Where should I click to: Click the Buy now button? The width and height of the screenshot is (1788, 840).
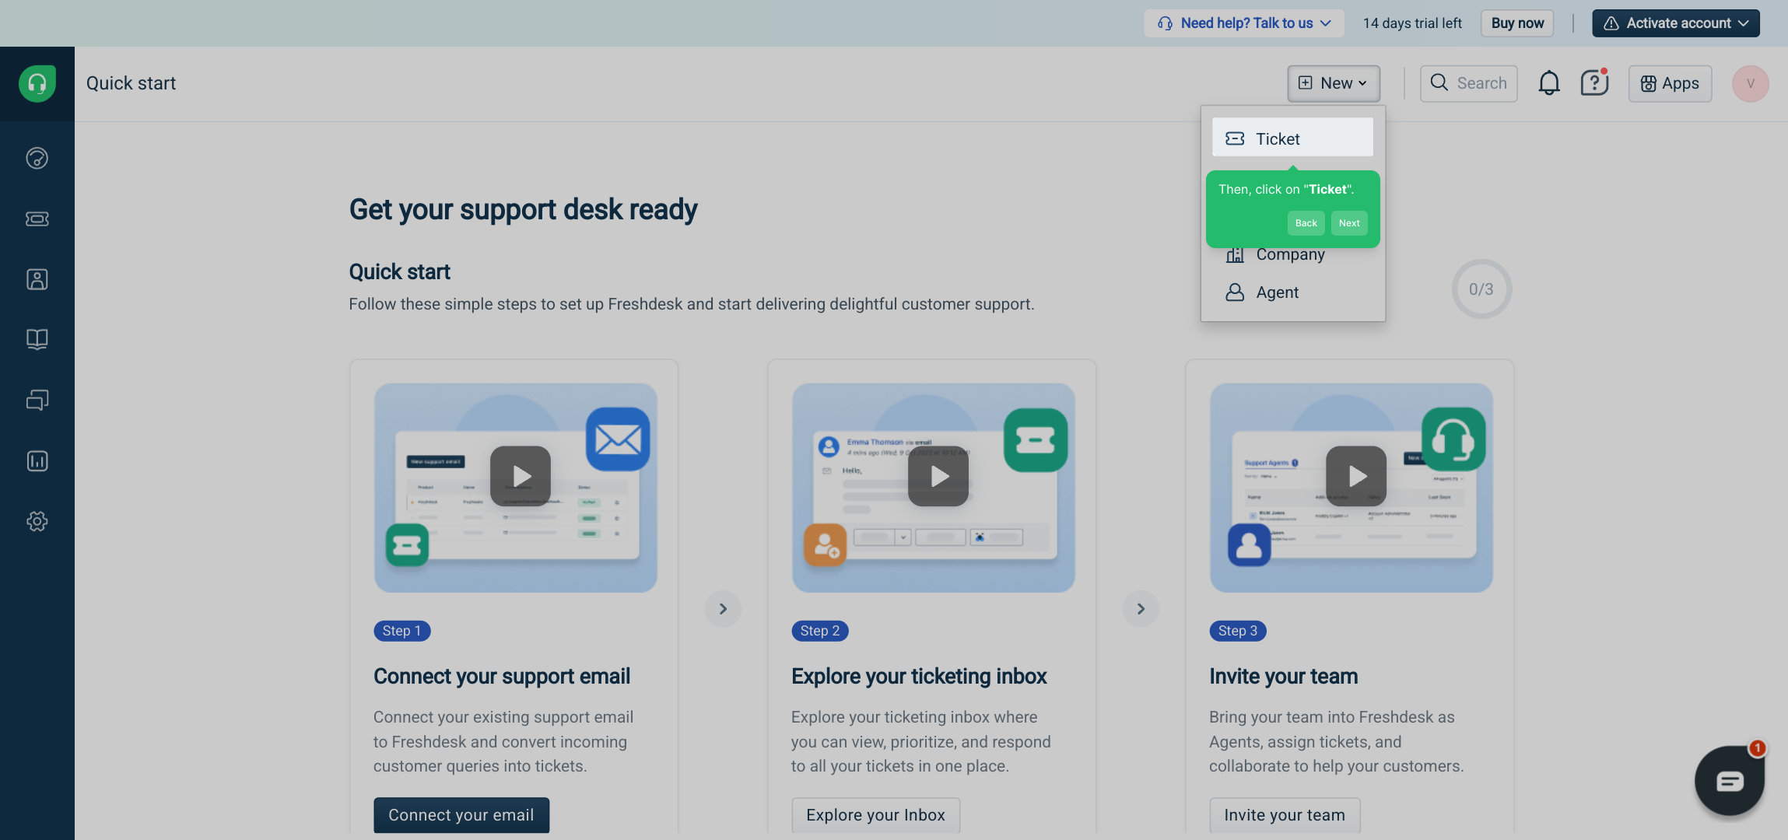[1516, 23]
